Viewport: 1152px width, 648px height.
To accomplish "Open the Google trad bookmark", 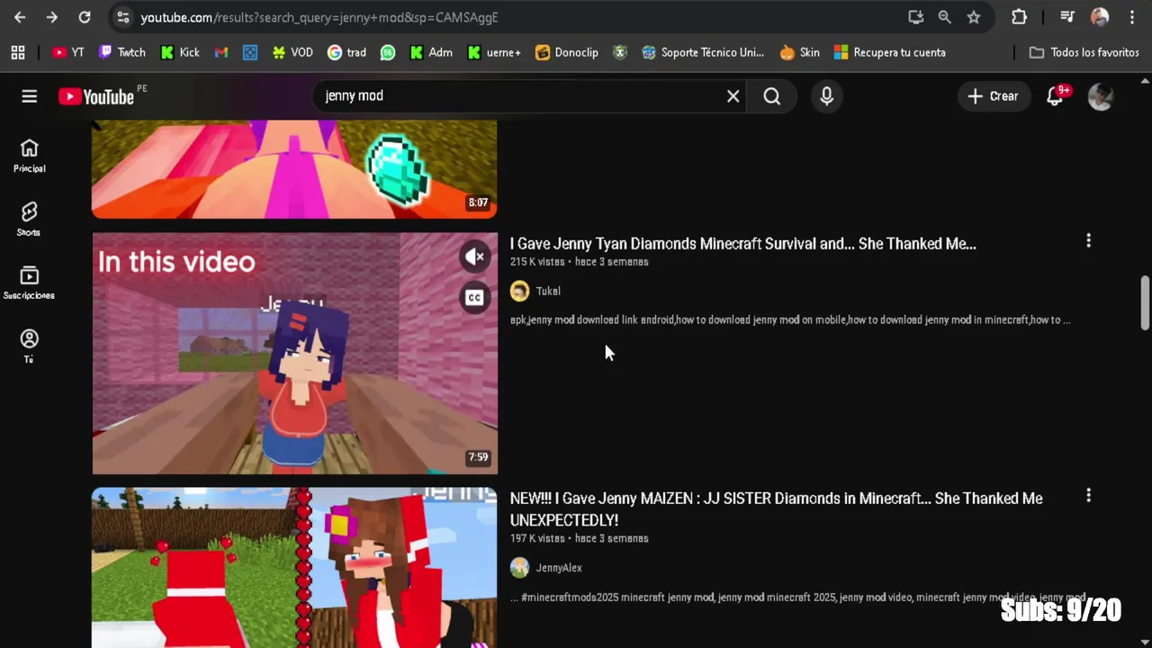I will click(x=347, y=52).
